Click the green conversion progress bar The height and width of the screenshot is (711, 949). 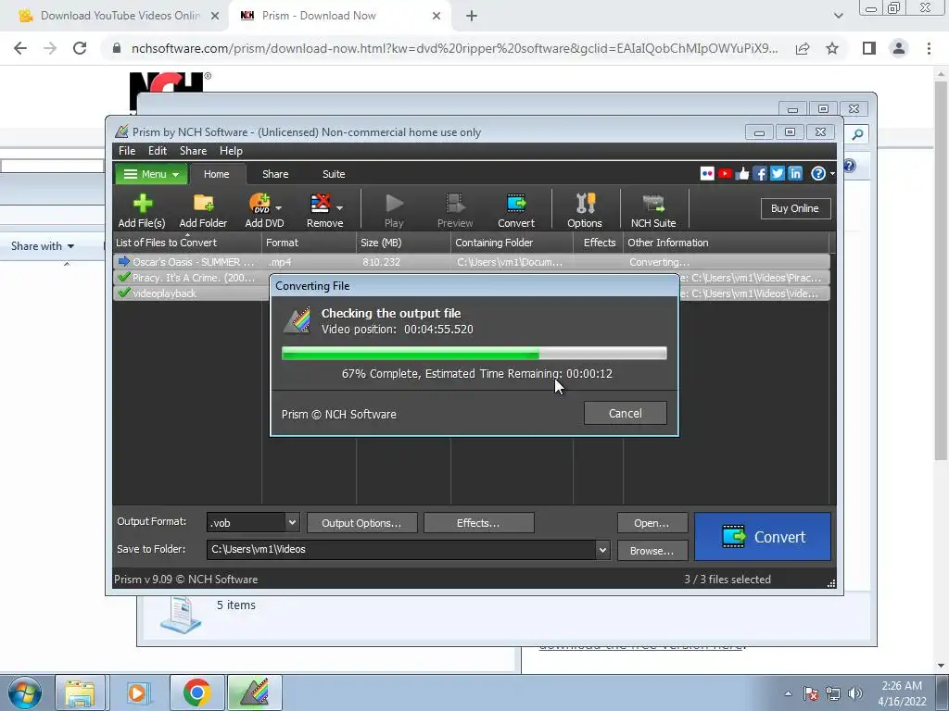474,354
